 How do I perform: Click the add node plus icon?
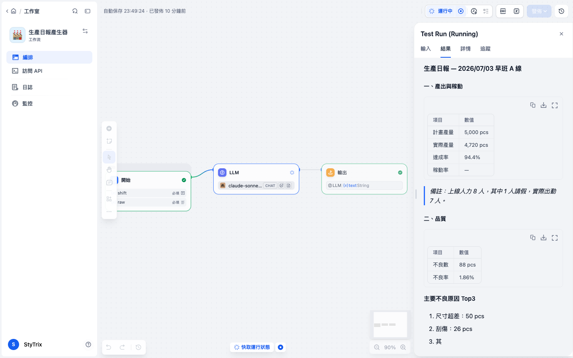click(x=109, y=128)
